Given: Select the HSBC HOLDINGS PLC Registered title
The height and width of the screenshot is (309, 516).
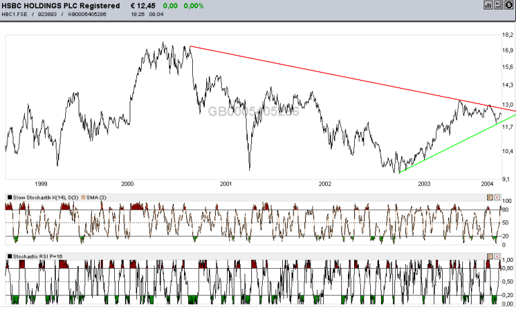Looking at the screenshot, I should 61,6.
